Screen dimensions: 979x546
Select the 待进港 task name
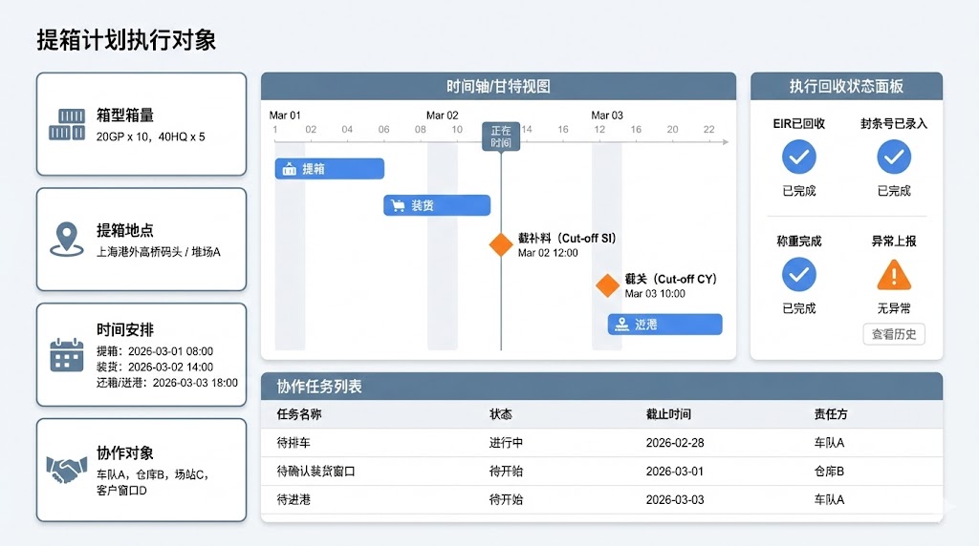[294, 499]
